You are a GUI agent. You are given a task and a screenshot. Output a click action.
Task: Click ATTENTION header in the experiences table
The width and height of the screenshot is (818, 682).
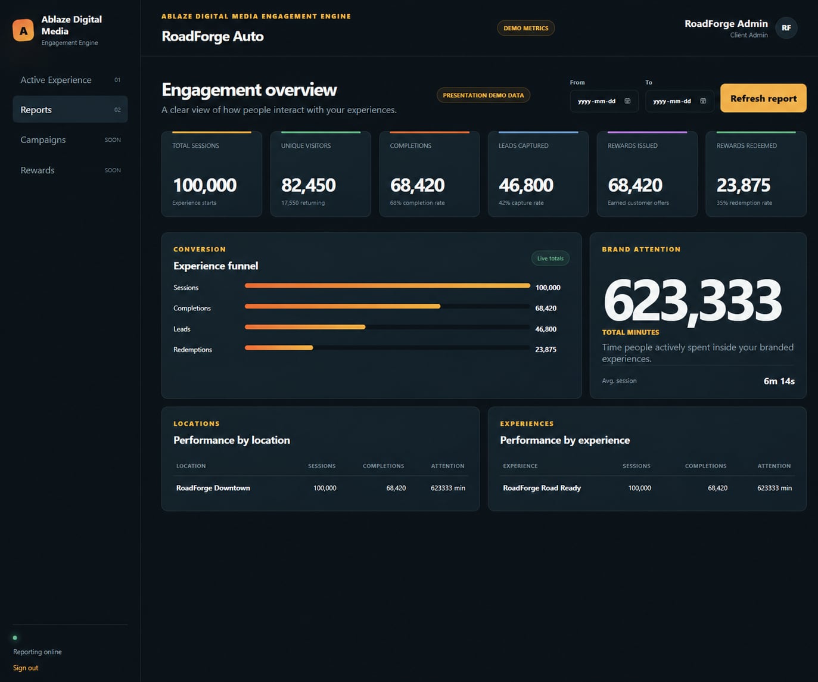click(775, 466)
